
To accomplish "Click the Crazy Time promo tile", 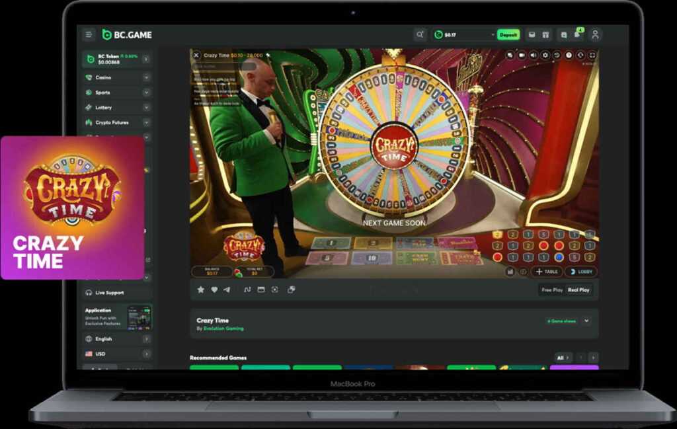I will click(73, 208).
